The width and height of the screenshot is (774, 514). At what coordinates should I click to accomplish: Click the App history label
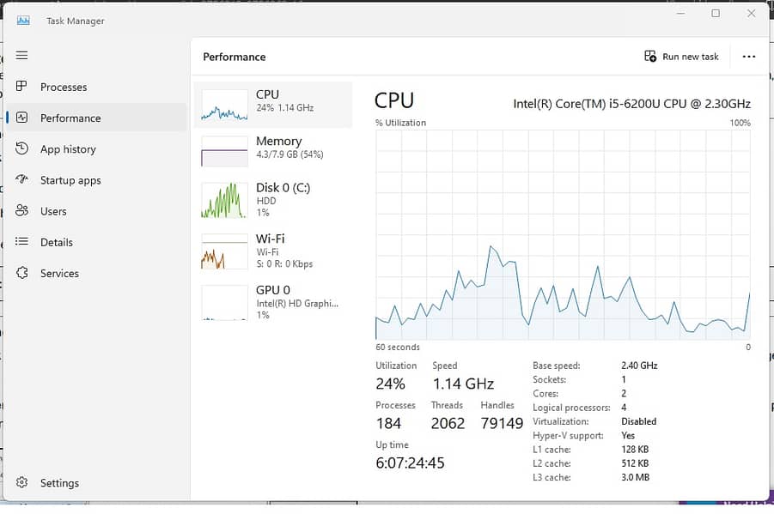coord(68,149)
